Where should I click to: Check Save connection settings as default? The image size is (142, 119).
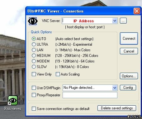[x=34, y=109]
